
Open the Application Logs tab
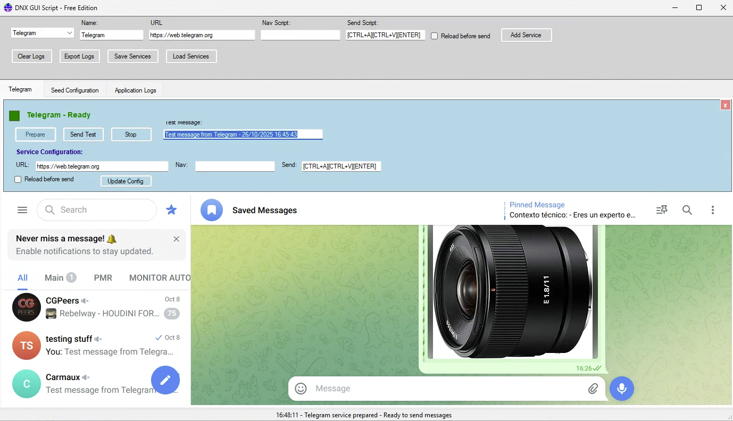136,90
